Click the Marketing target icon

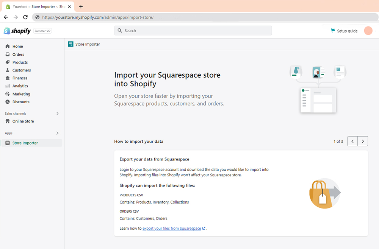point(8,94)
